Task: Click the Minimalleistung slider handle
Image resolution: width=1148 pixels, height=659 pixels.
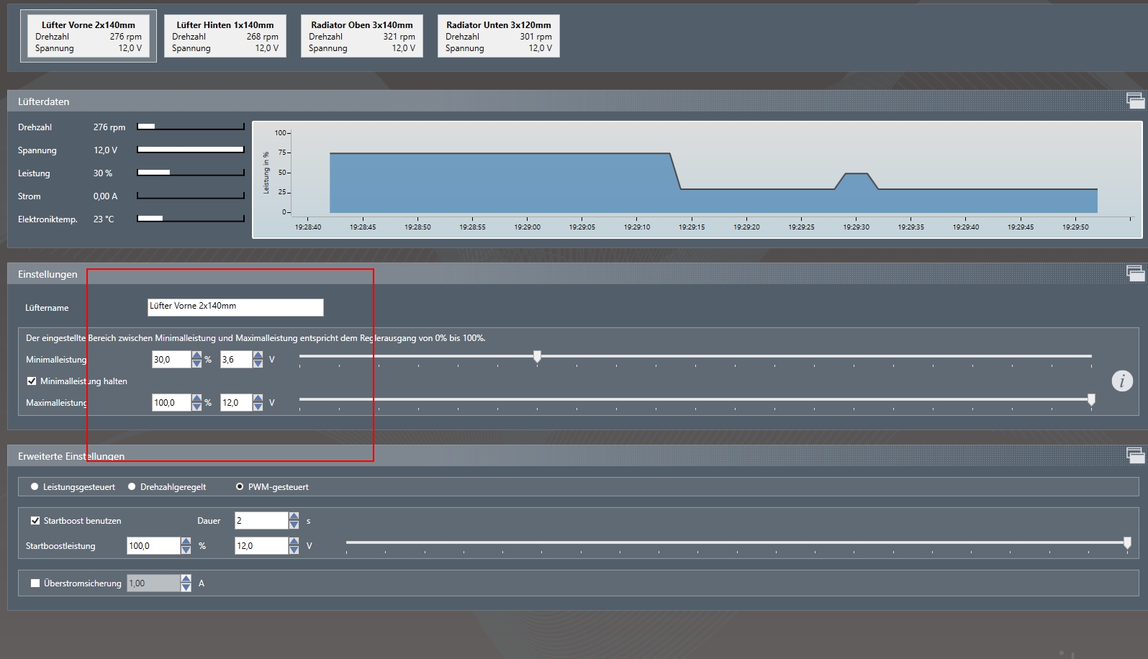Action: click(x=537, y=356)
